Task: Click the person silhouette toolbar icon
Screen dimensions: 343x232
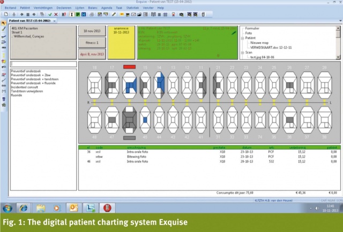Action: (14, 14)
